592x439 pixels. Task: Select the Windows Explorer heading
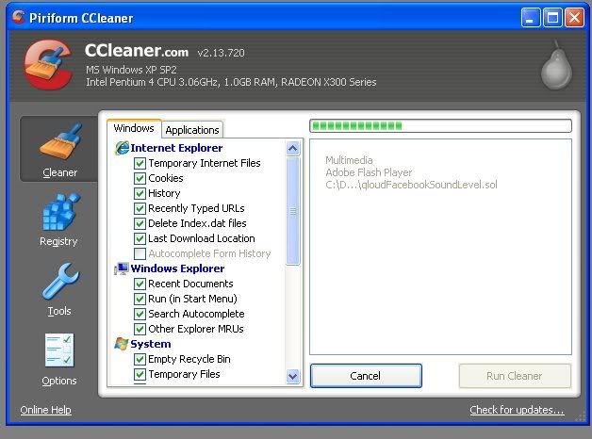(177, 268)
